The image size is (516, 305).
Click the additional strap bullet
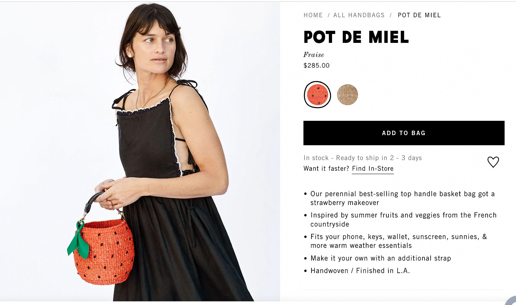click(381, 258)
